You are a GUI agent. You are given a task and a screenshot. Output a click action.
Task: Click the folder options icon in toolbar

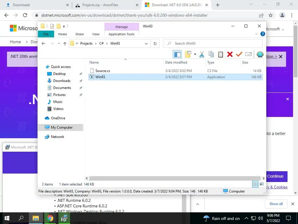(188, 55)
